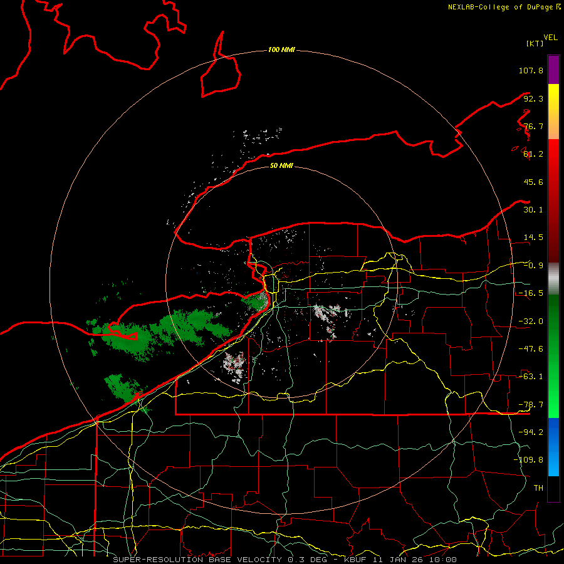Pick the gray segment of the color bar

pyautogui.click(x=553, y=279)
